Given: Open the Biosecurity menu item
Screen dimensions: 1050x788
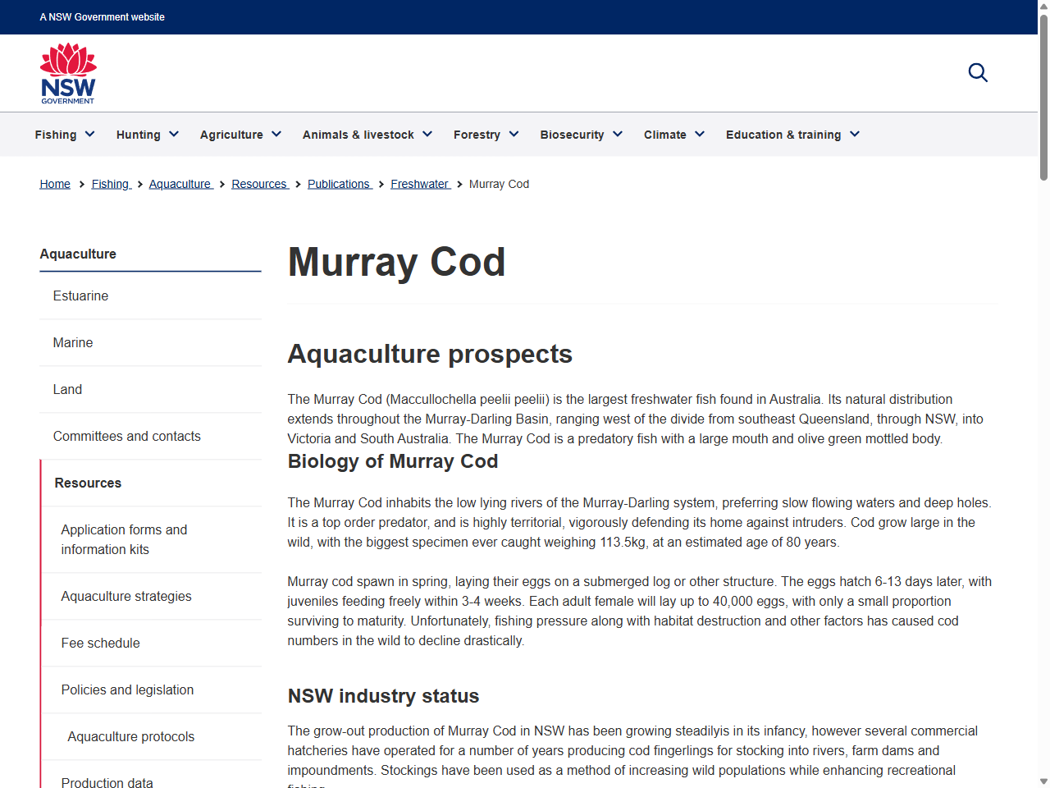Looking at the screenshot, I should (x=581, y=134).
